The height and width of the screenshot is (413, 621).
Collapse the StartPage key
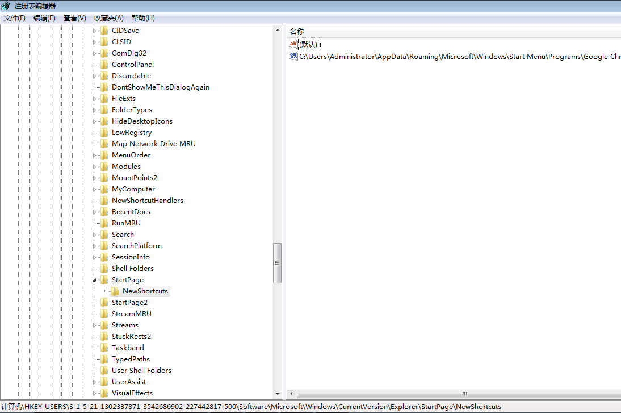tap(94, 280)
